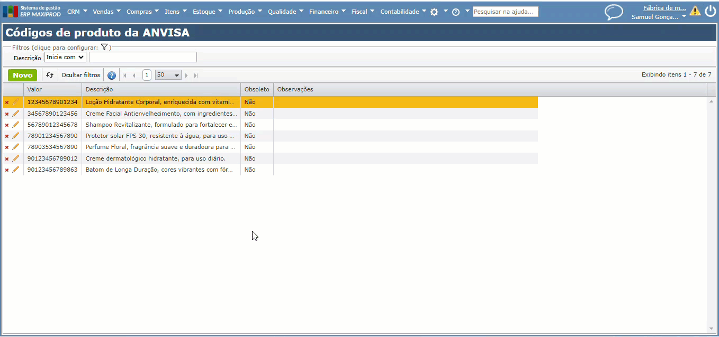Select 'Creme dermatológico hidratante' description cell
Viewport: 719px width, 337px height.
[x=161, y=158]
